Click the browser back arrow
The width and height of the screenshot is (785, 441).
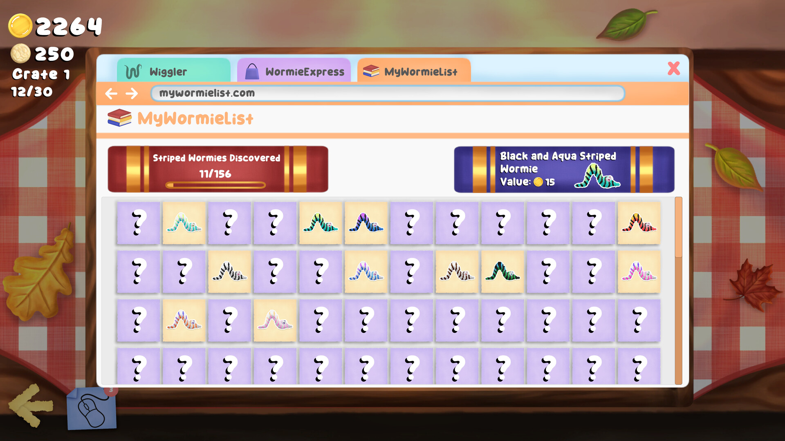pyautogui.click(x=111, y=94)
